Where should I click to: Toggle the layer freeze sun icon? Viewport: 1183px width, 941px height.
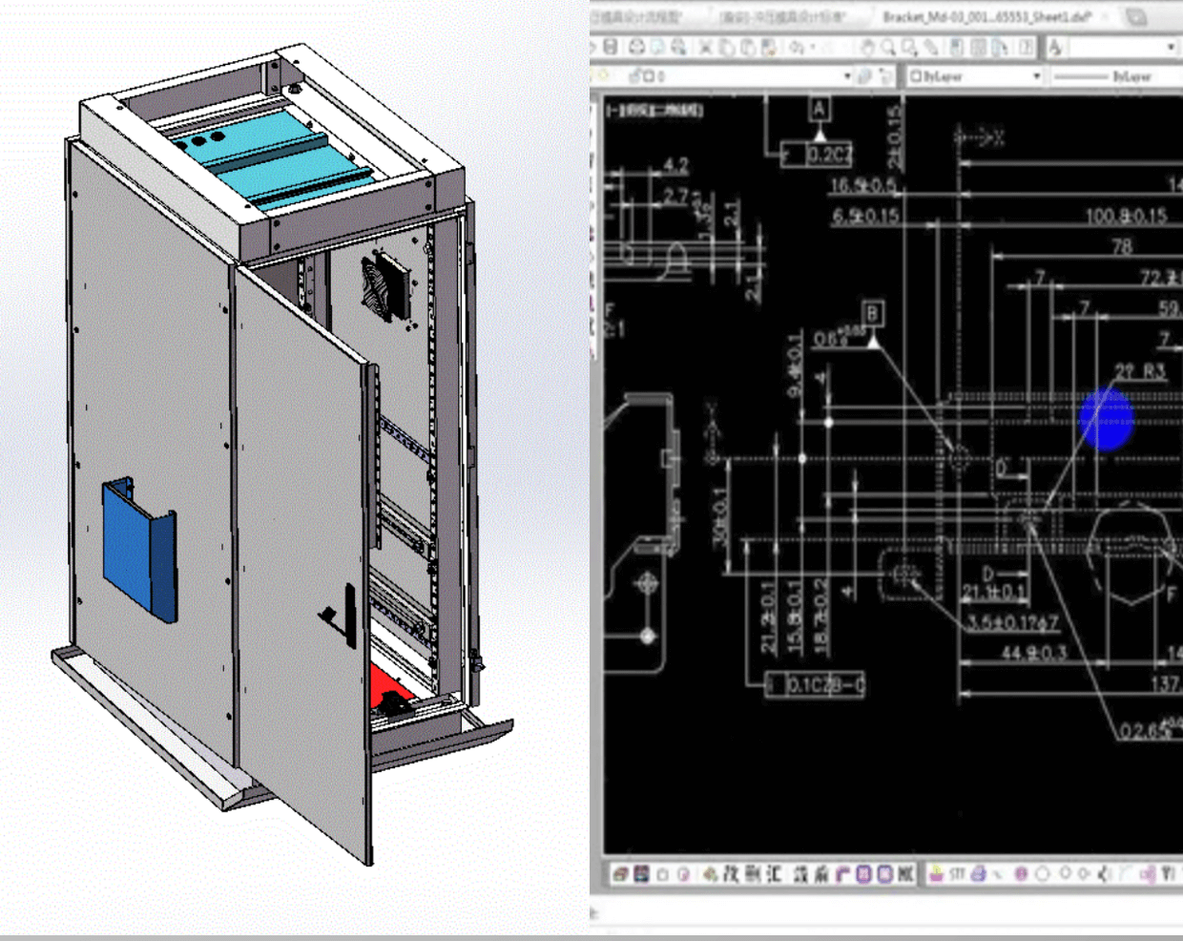pyautogui.click(x=604, y=75)
